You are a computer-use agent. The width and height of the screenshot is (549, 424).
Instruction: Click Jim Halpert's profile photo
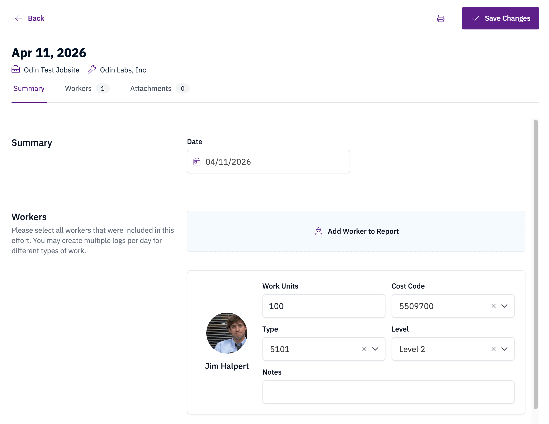227,333
